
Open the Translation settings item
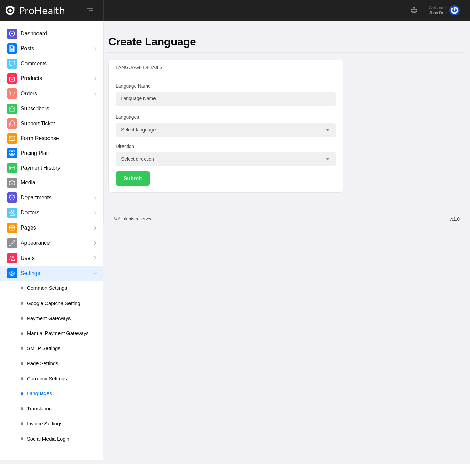(x=39, y=409)
